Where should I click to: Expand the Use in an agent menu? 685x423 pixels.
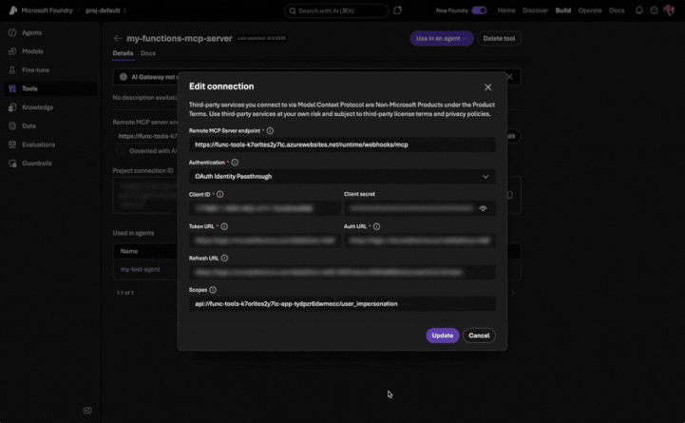click(x=441, y=38)
